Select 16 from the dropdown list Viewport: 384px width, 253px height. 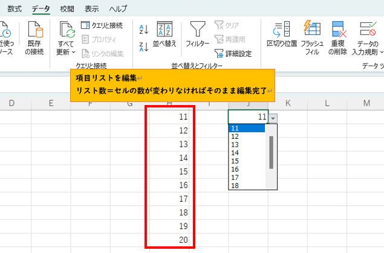click(x=247, y=169)
